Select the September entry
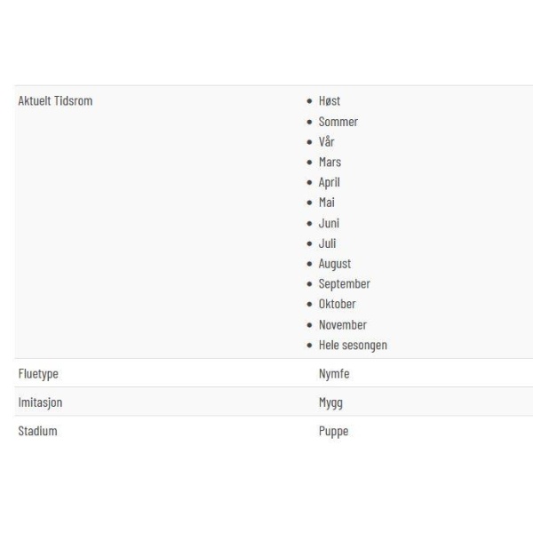Image resolution: width=533 pixels, height=533 pixels. click(x=344, y=284)
